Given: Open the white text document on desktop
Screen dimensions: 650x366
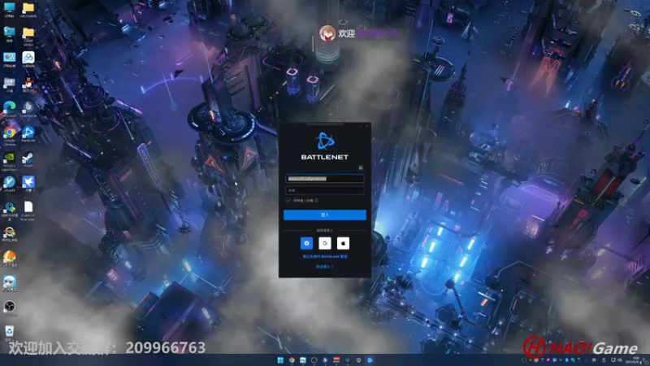Looking at the screenshot, I should (28, 210).
